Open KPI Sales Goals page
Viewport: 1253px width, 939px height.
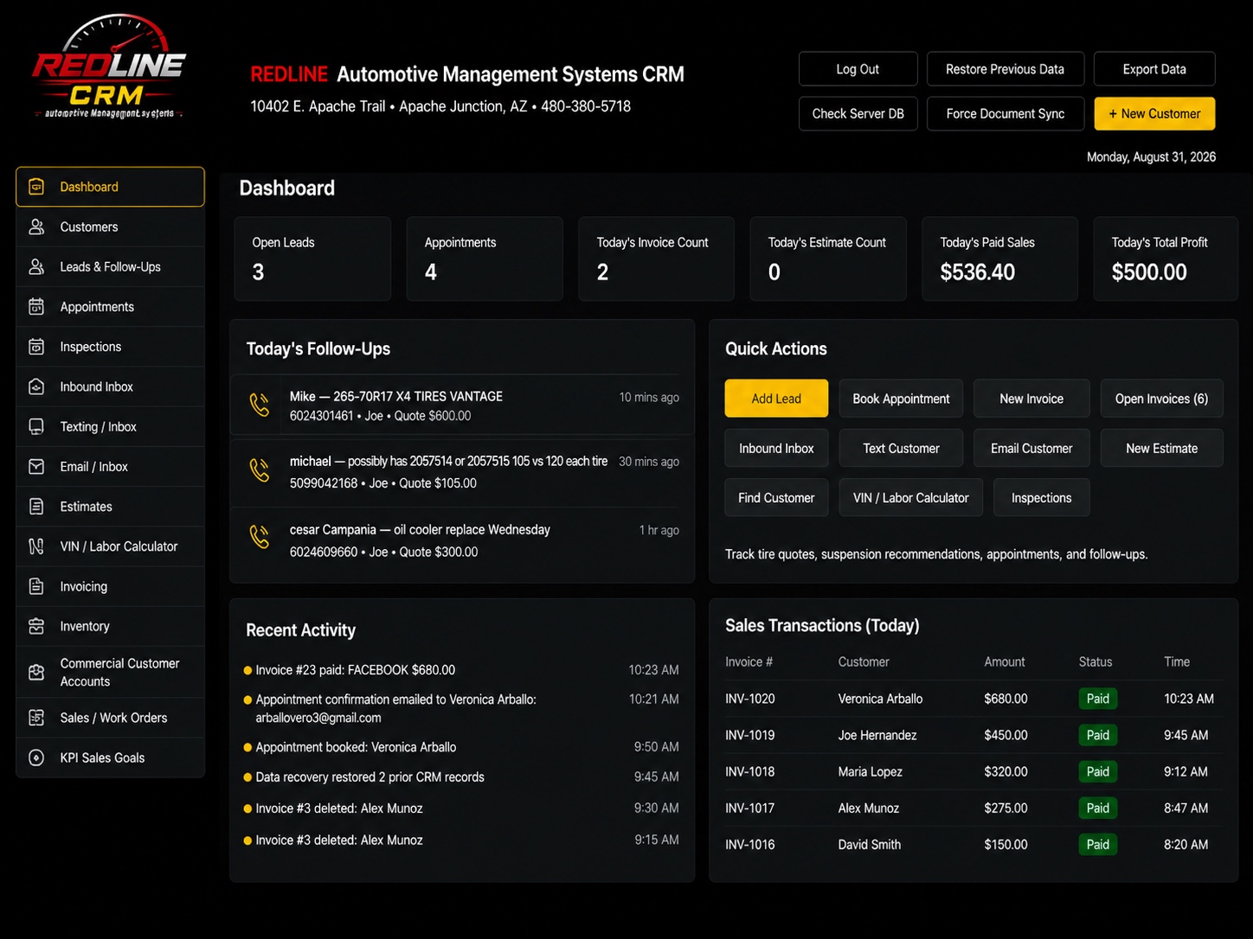[110, 757]
